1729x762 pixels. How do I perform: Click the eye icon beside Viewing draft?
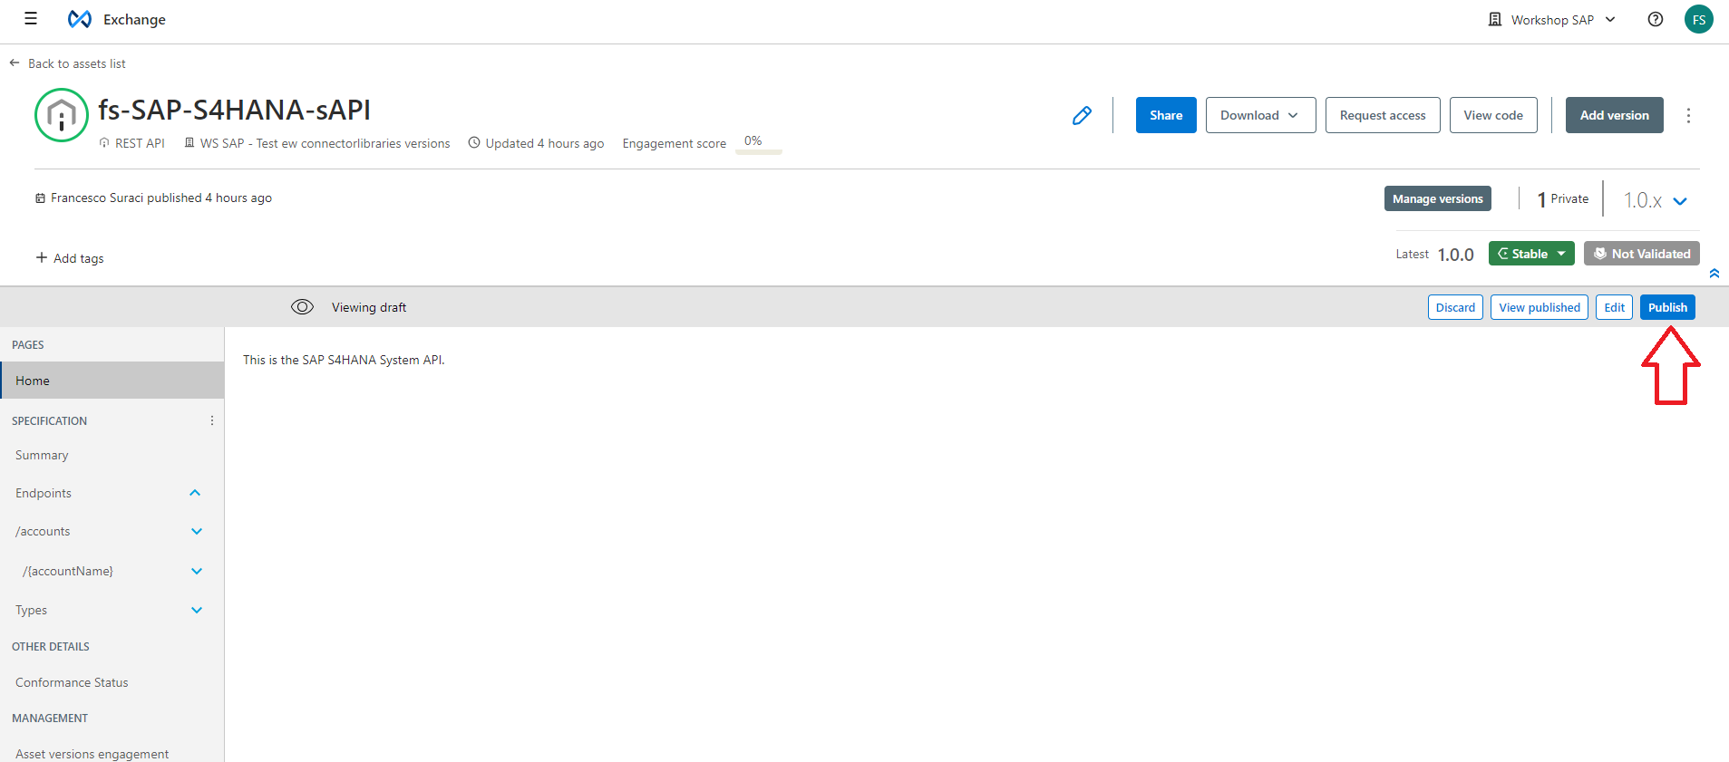pos(302,307)
